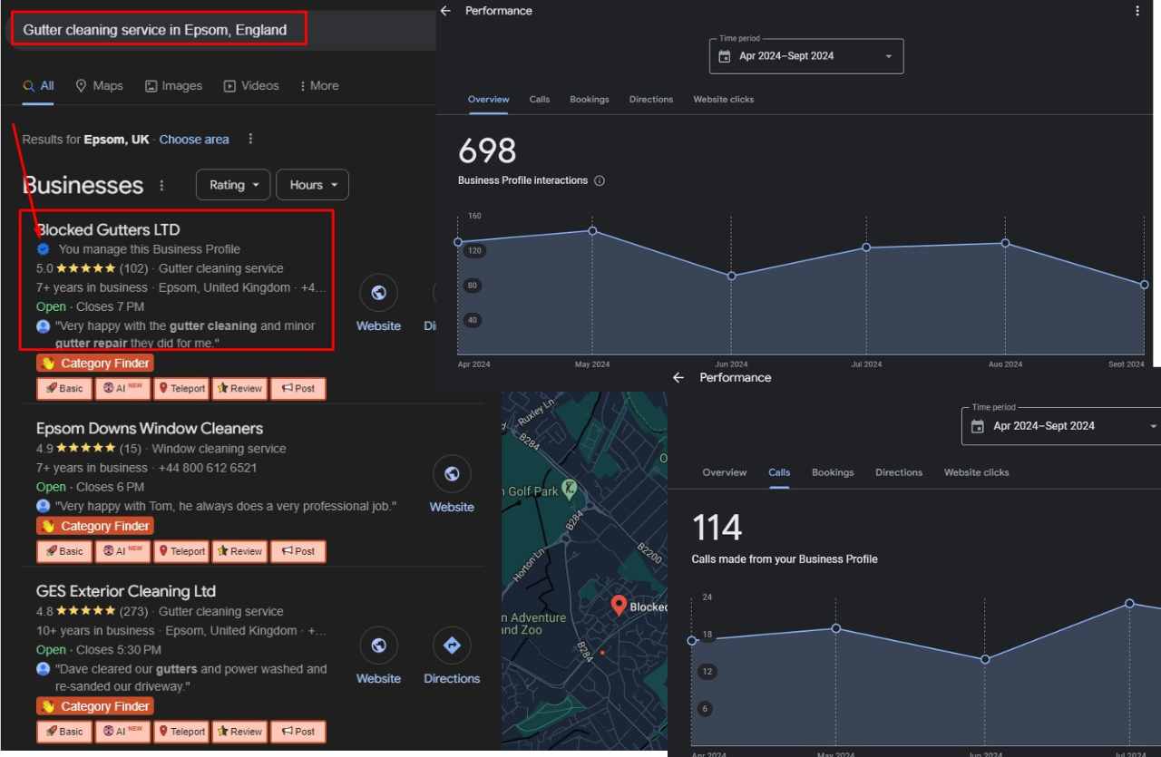
Task: Select Directions tab in upper Performance panel
Action: [x=651, y=100]
